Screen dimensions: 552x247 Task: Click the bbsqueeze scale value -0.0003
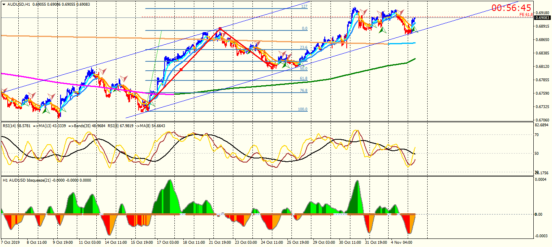[x=542, y=236]
